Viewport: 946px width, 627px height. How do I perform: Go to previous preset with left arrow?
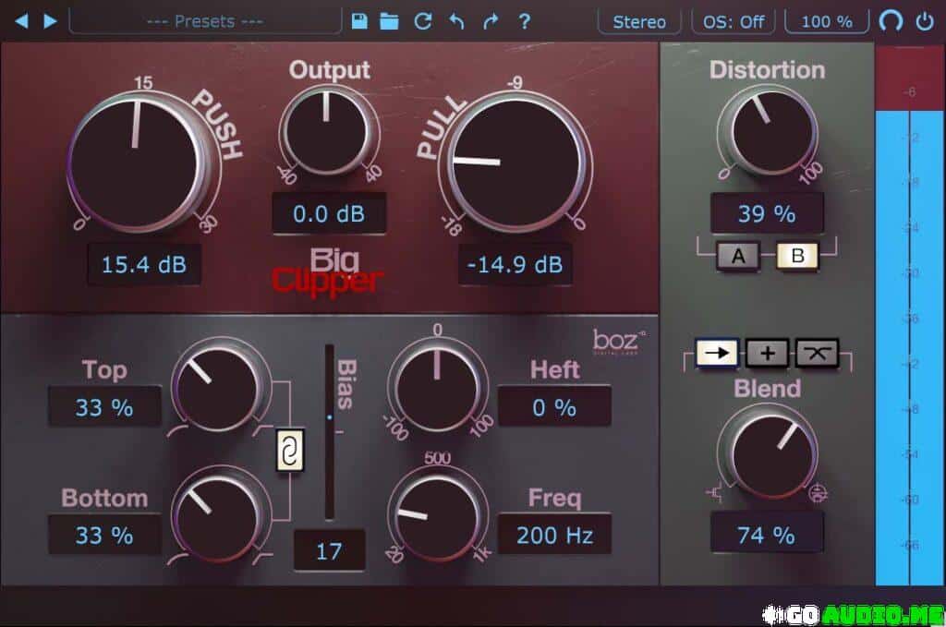[x=22, y=21]
